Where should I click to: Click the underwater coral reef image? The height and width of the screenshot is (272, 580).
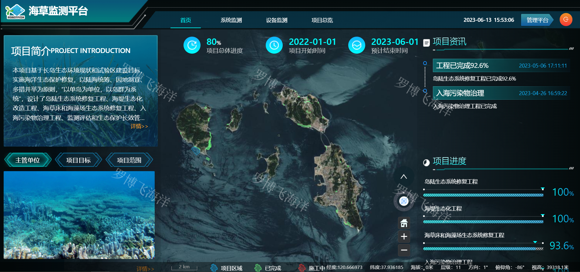79,215
